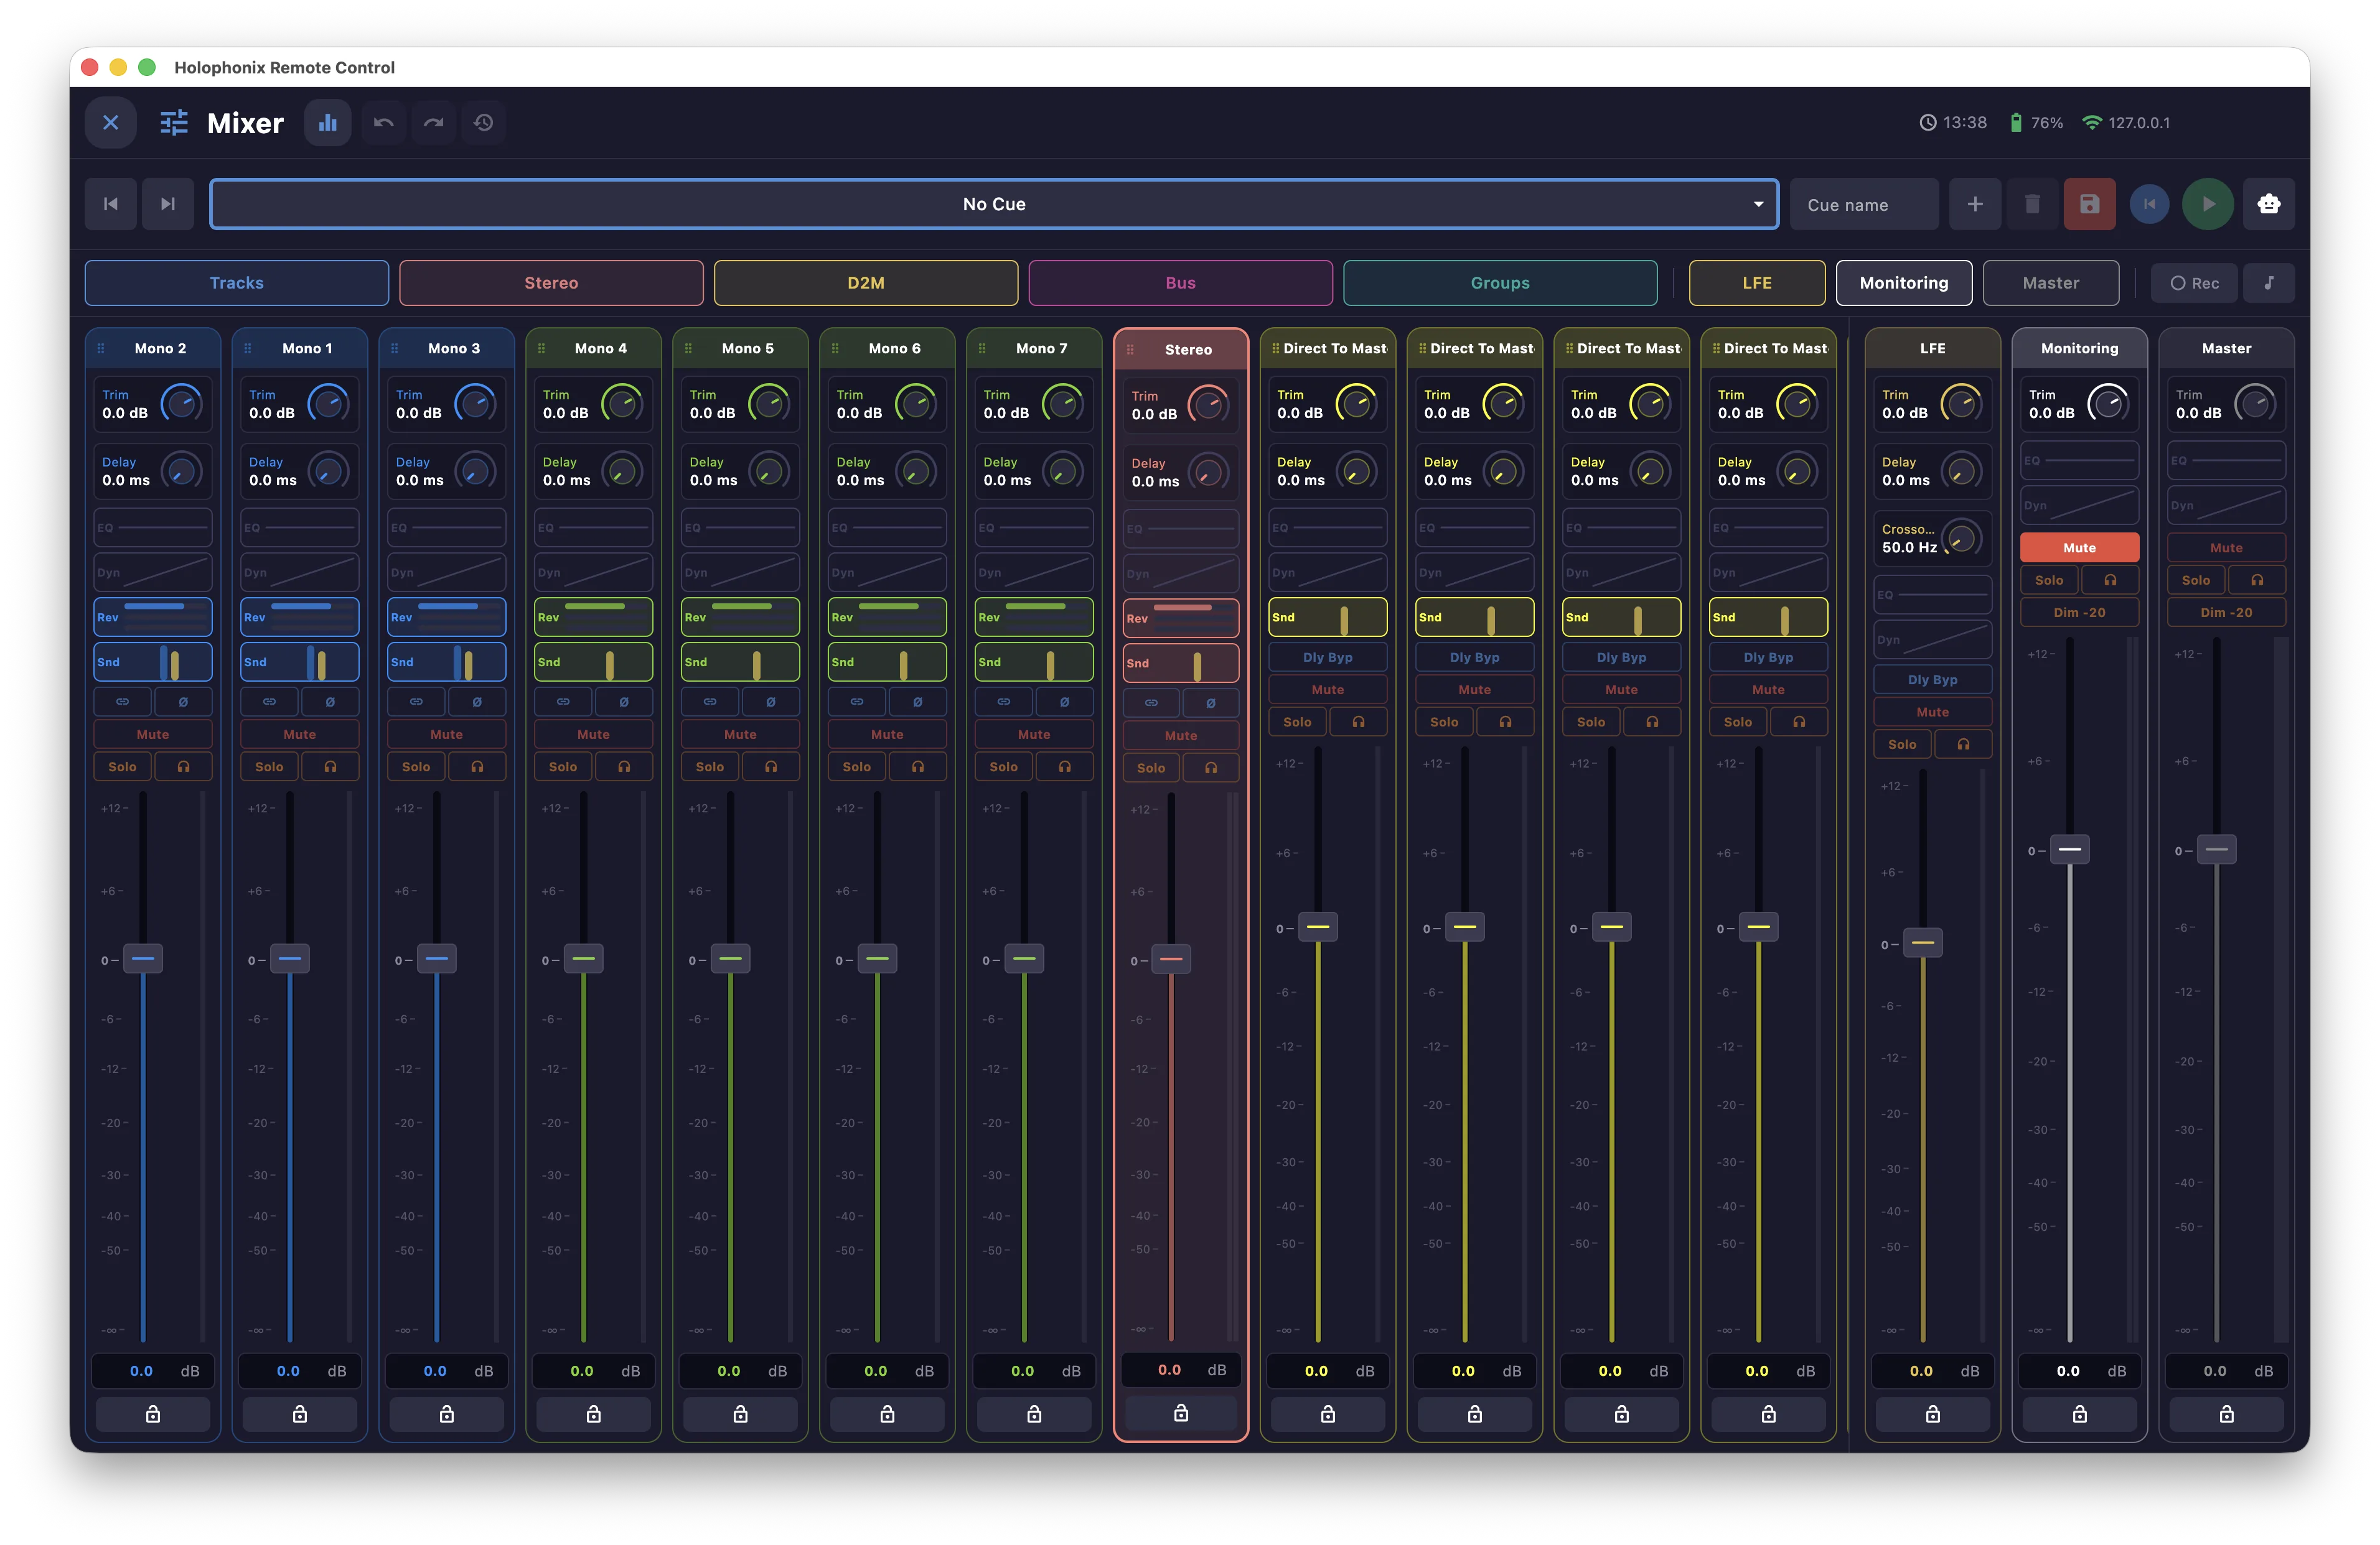Toggle headphone listen on Monitoring strip

click(2110, 580)
